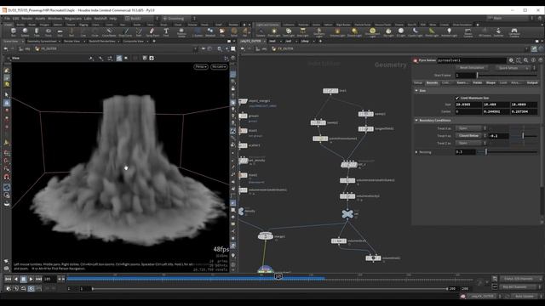
Task: Click the search icon in parameter pane
Action: pos(526,60)
